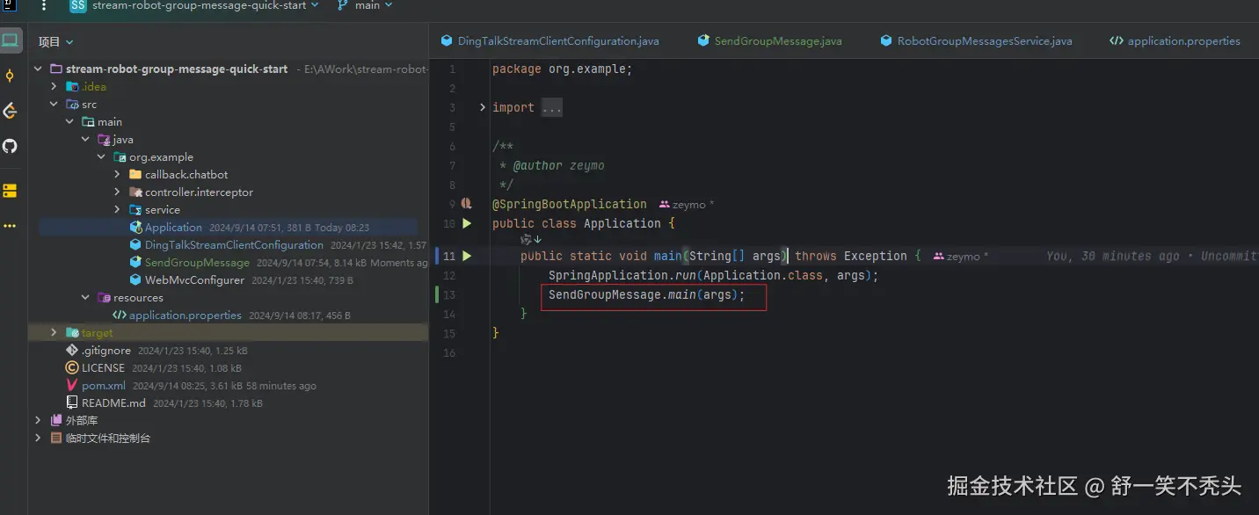Click the application.properties file icon in tree

tap(120, 315)
